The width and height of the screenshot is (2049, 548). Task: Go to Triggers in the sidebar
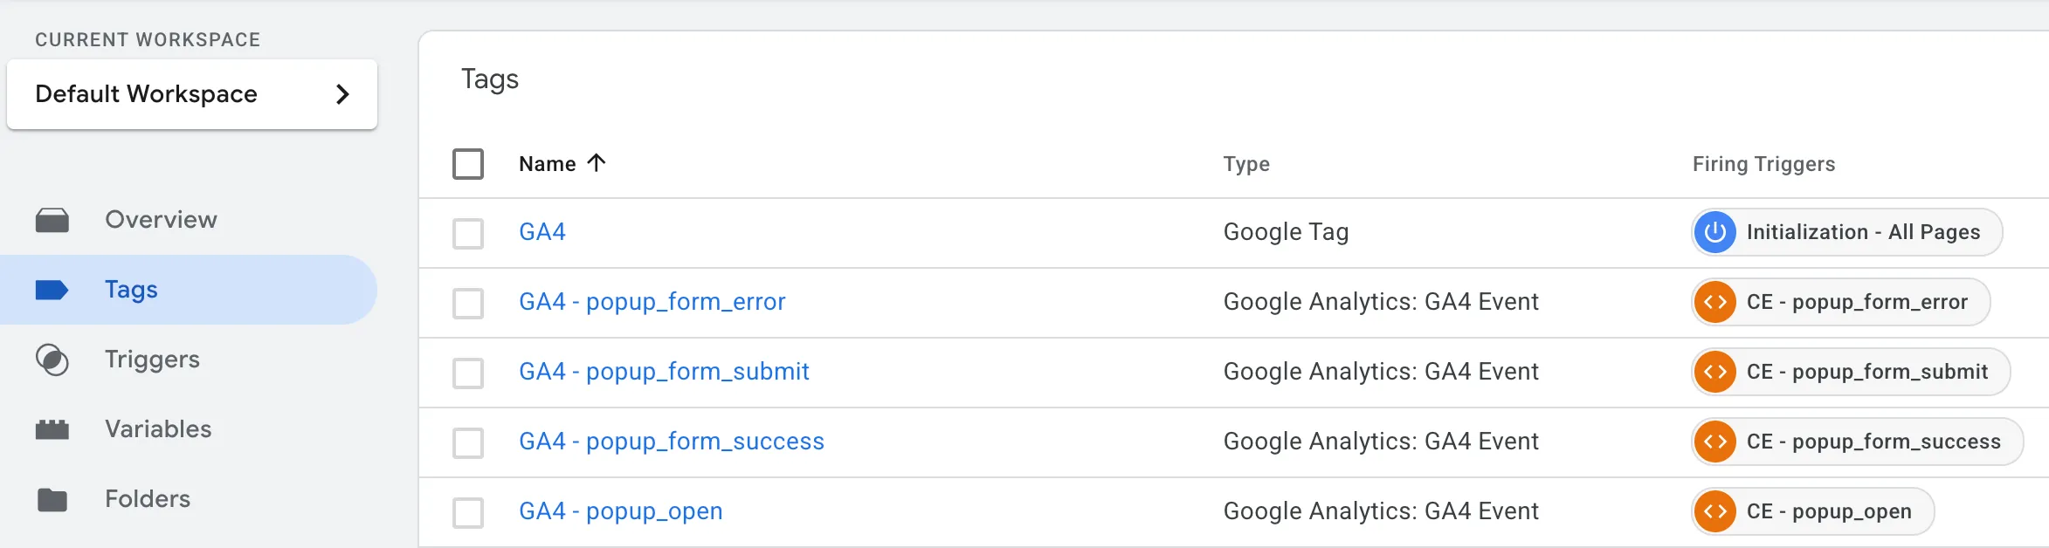[152, 360]
